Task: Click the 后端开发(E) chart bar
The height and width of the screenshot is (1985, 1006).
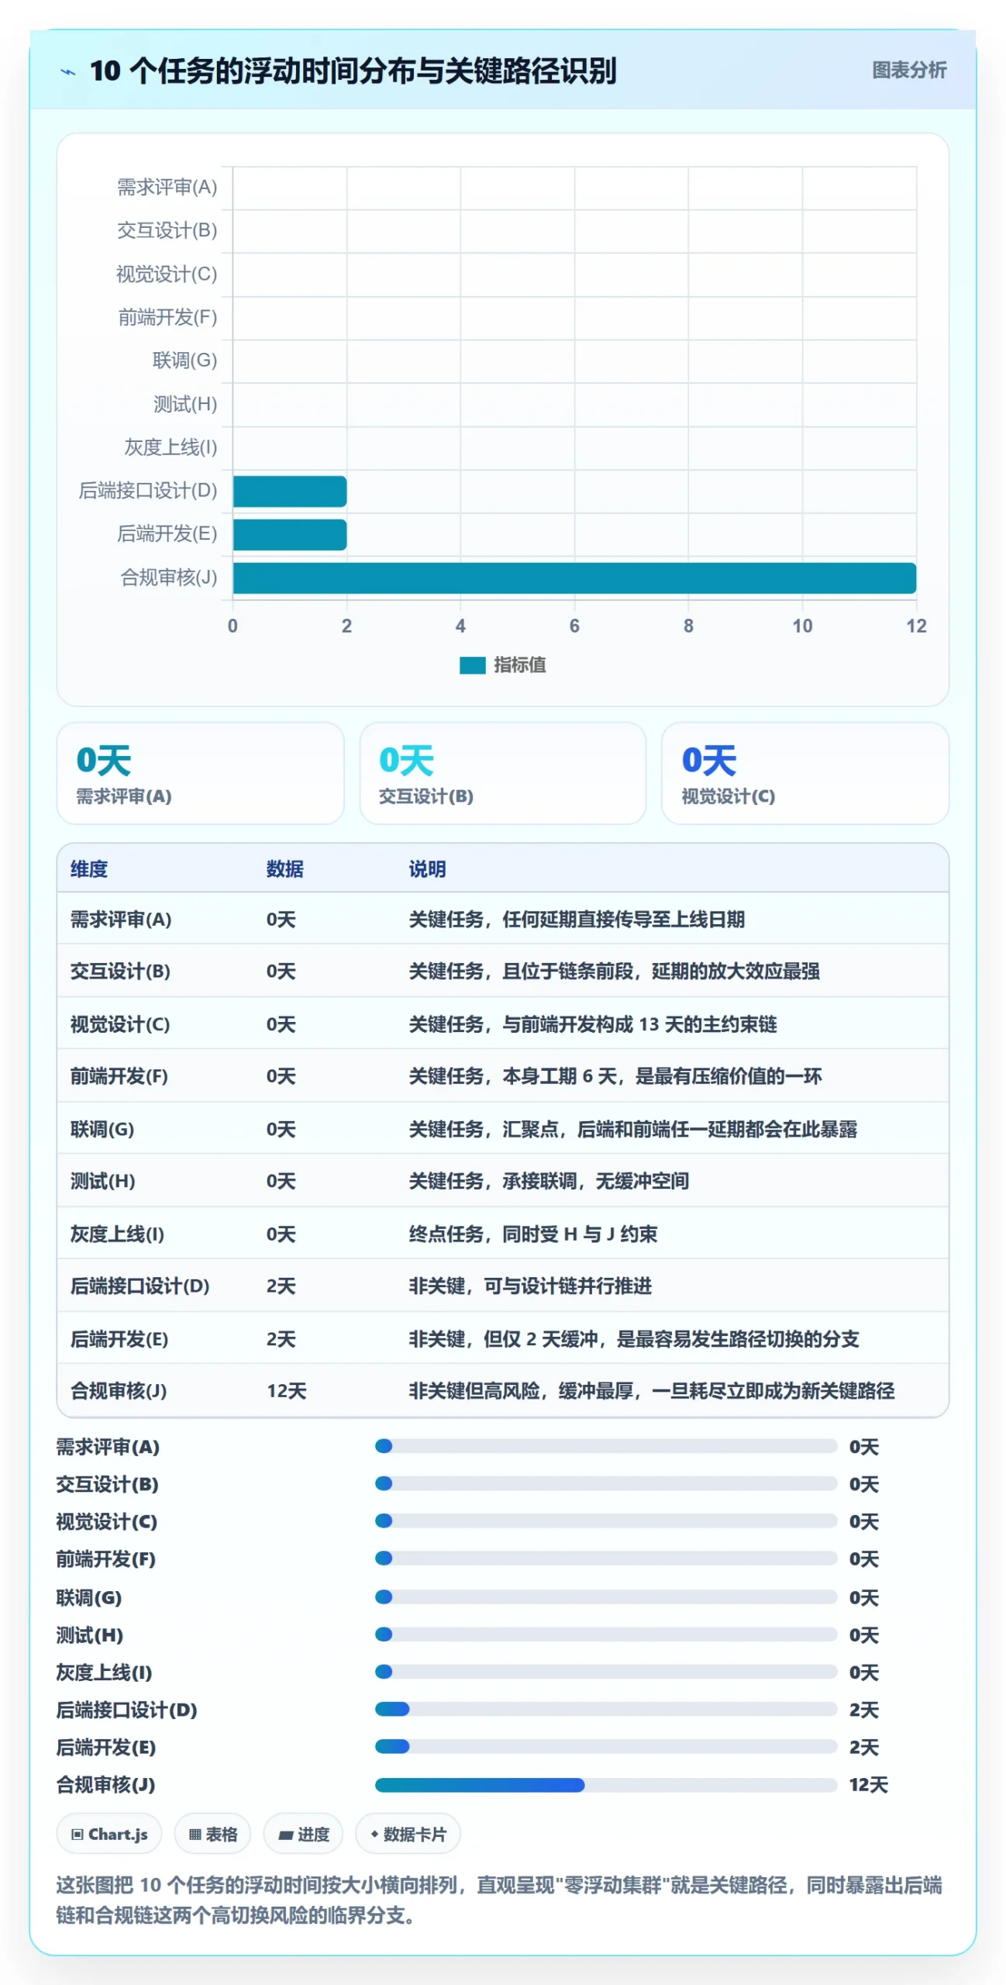Action: [290, 534]
